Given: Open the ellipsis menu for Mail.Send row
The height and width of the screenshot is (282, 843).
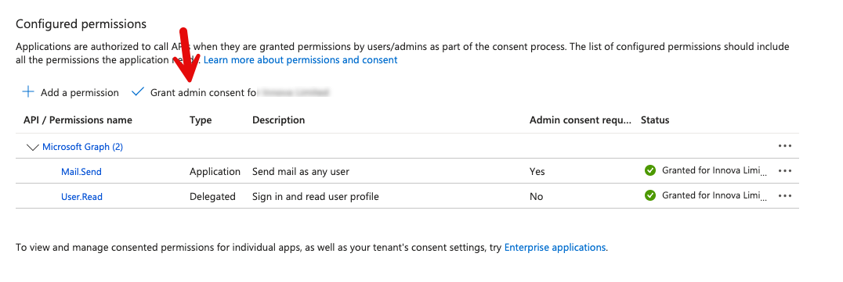Looking at the screenshot, I should [785, 171].
